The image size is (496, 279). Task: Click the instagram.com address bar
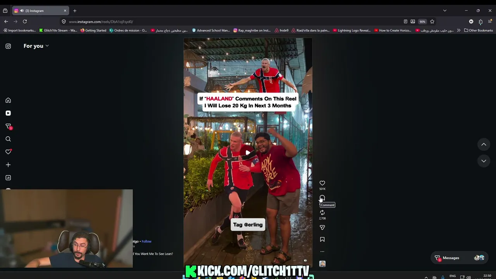coord(232,22)
